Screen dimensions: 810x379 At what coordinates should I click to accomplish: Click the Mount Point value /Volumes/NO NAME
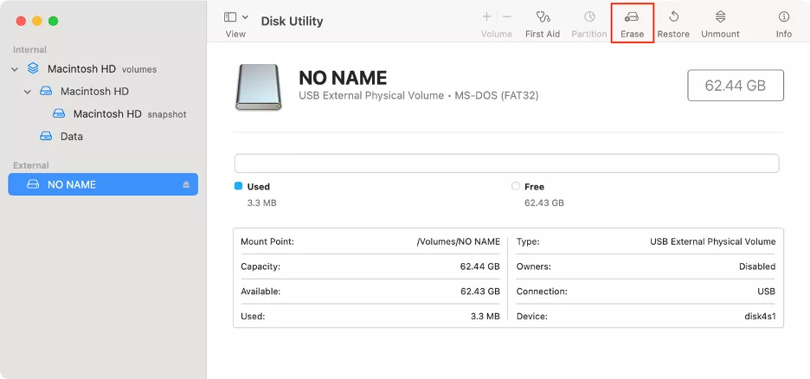coord(458,241)
